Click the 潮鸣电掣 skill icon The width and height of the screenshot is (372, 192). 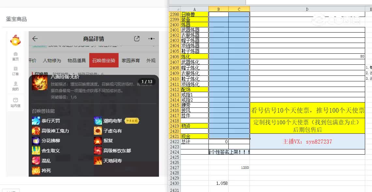pyautogui.click(x=98, y=120)
